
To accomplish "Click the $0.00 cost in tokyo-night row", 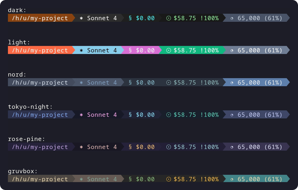I will (145, 115).
